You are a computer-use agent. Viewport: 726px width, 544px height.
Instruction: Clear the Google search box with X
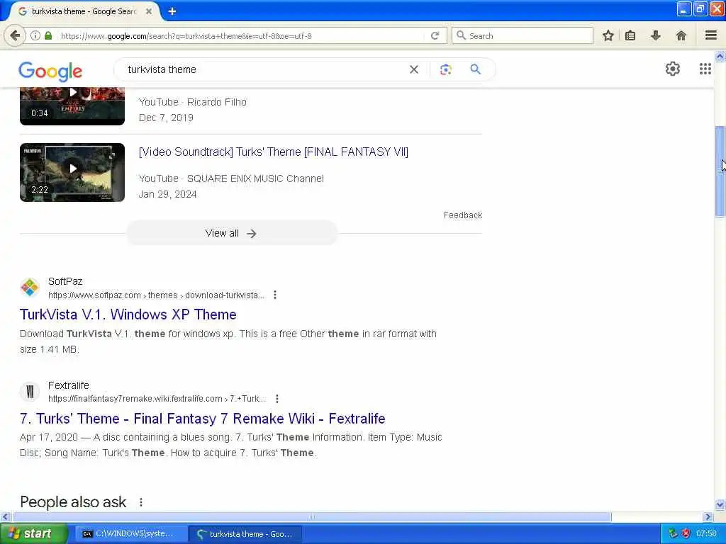click(x=414, y=69)
